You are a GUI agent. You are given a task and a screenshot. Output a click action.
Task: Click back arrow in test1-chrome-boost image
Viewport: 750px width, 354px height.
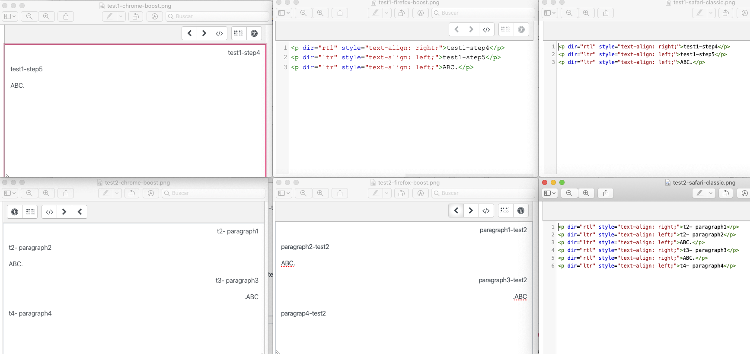(189, 33)
